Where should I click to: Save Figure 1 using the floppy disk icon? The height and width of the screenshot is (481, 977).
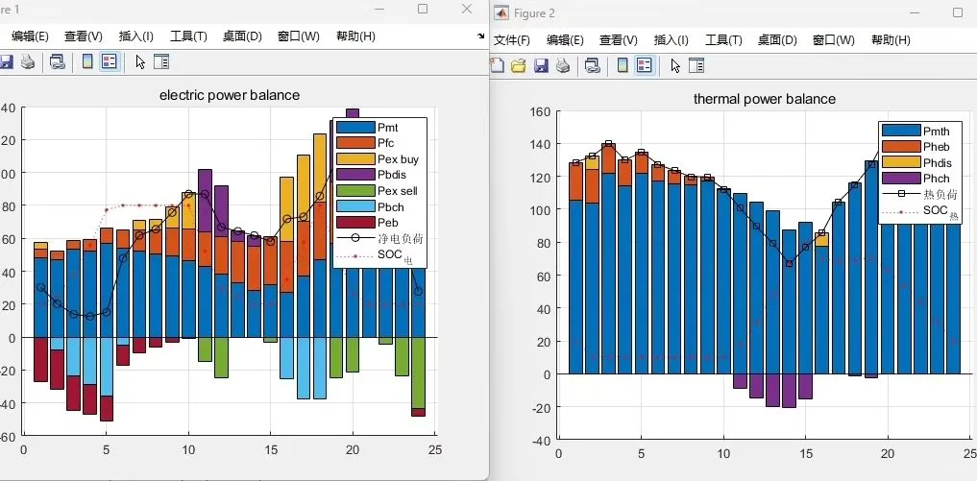click(x=6, y=61)
